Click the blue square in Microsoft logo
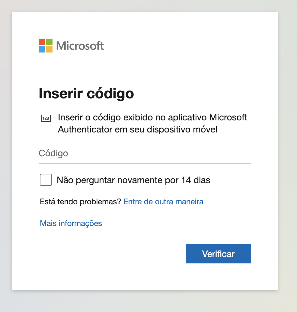This screenshot has width=297, height=312. 42,49
